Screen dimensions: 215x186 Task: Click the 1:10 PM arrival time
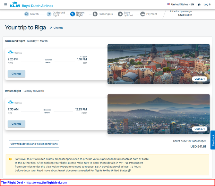(82, 59)
